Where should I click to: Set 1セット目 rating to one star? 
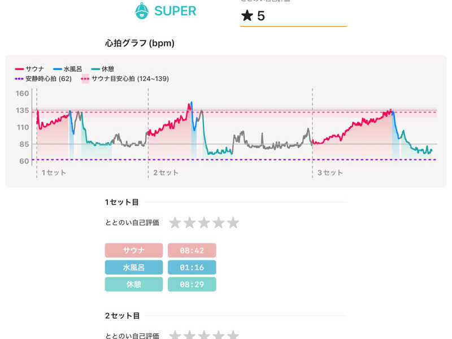175,223
